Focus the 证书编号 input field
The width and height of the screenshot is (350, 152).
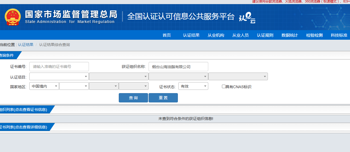pos(59,67)
